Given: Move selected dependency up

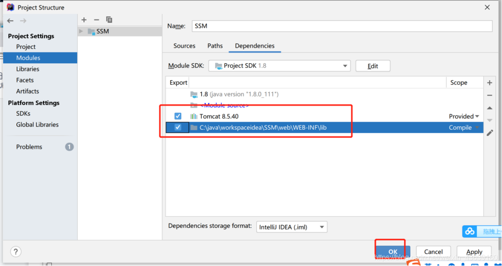Looking at the screenshot, I should 489,108.
